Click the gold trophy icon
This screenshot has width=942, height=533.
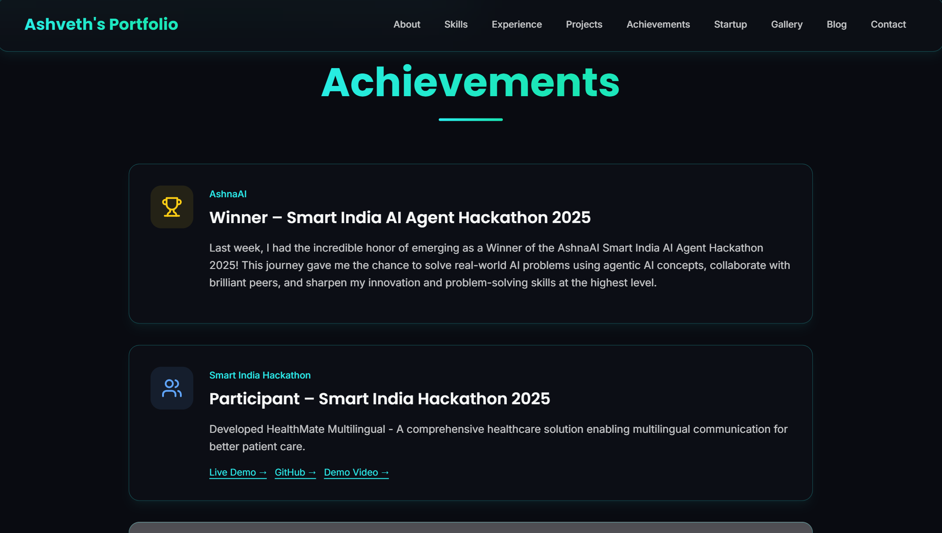point(171,207)
